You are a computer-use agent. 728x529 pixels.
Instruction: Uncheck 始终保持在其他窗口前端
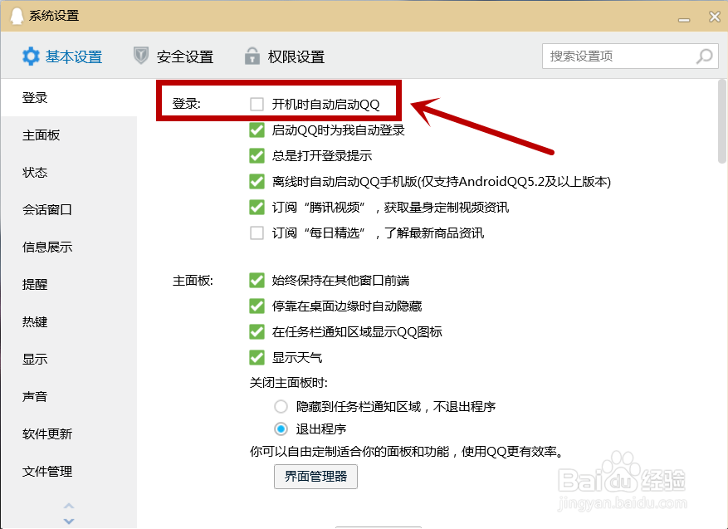click(x=257, y=281)
